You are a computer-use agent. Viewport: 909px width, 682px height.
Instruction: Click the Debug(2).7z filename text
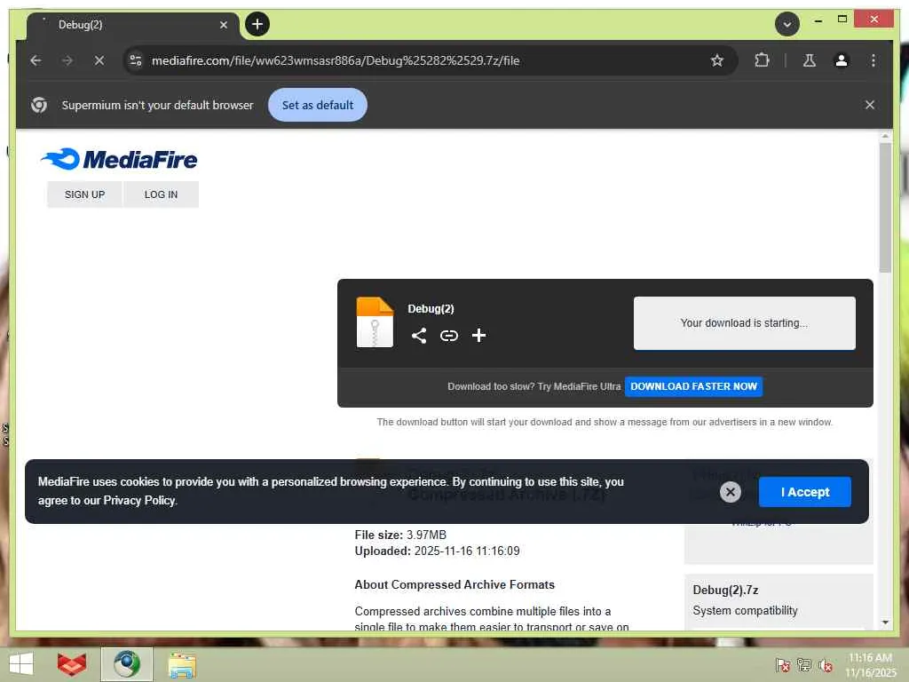[x=725, y=590]
